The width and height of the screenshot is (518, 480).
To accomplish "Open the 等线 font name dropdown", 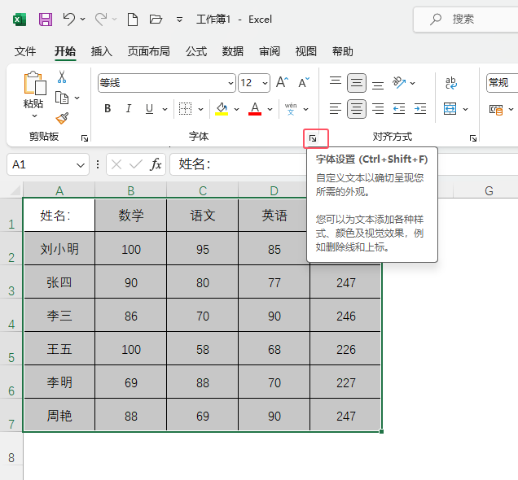I will (231, 83).
